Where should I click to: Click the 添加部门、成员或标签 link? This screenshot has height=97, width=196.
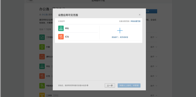click(120, 37)
